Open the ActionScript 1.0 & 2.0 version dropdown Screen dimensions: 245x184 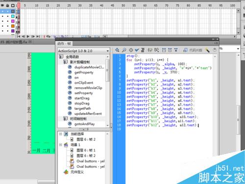click(84, 51)
